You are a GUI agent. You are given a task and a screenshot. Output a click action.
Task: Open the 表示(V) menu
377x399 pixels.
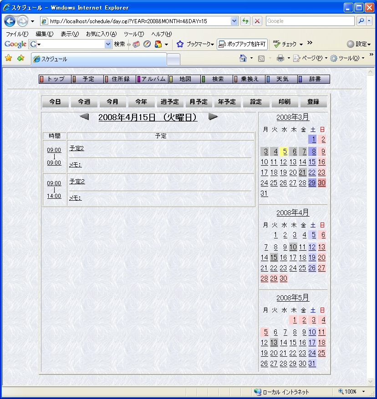pos(70,34)
